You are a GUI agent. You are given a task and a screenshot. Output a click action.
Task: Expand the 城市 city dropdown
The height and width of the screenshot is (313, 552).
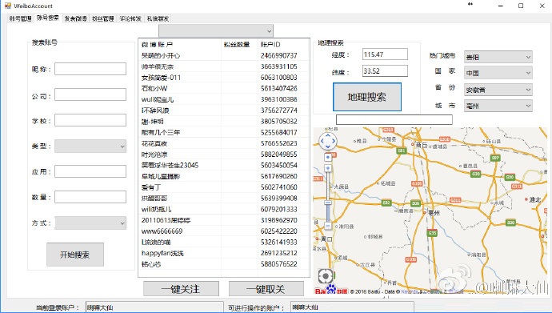(x=498, y=106)
